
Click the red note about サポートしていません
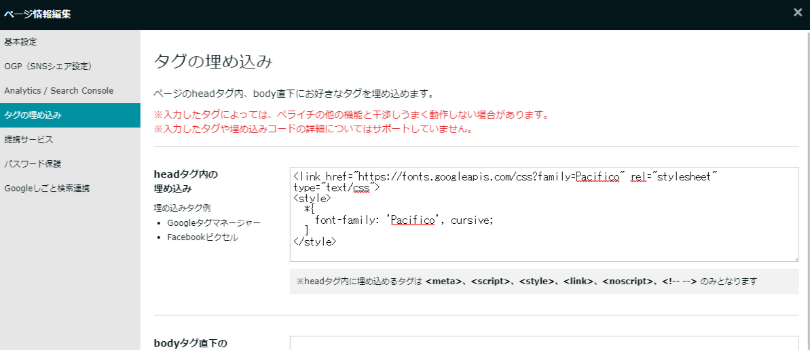314,129
